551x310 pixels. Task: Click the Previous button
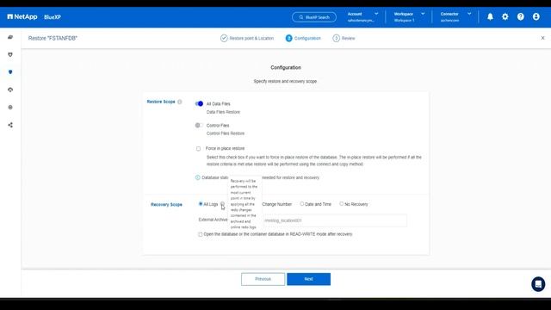(x=263, y=279)
